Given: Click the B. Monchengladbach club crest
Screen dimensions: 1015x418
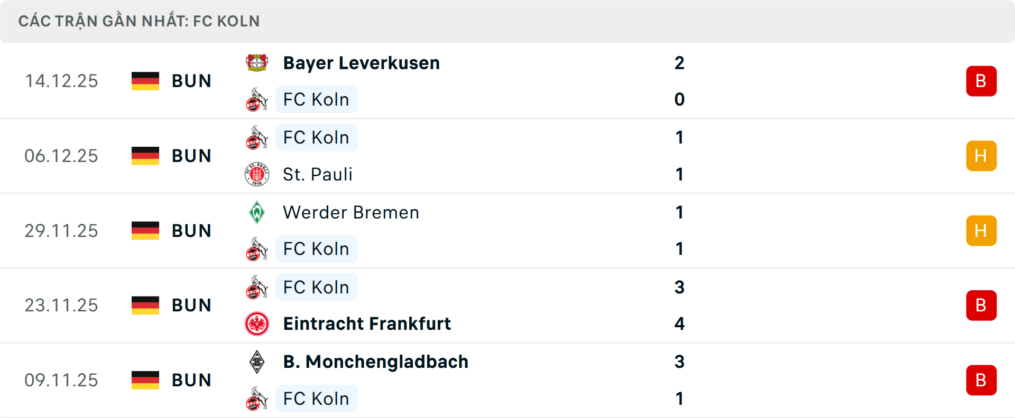Looking at the screenshot, I should click(257, 362).
